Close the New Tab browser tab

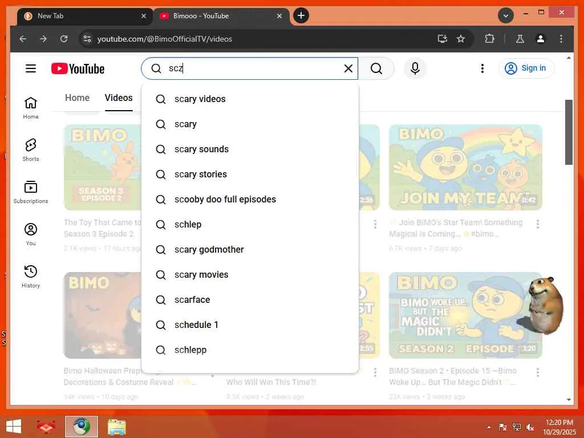(143, 16)
